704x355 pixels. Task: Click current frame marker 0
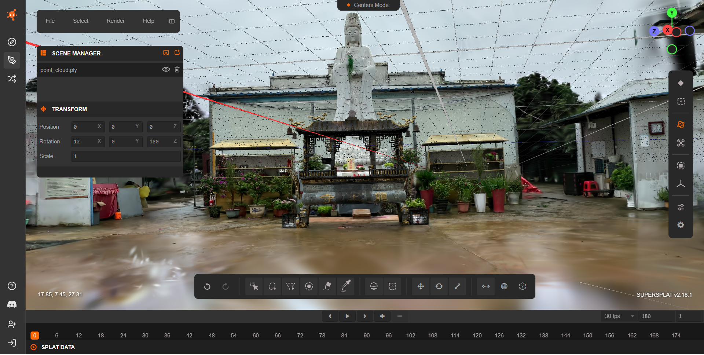click(34, 336)
